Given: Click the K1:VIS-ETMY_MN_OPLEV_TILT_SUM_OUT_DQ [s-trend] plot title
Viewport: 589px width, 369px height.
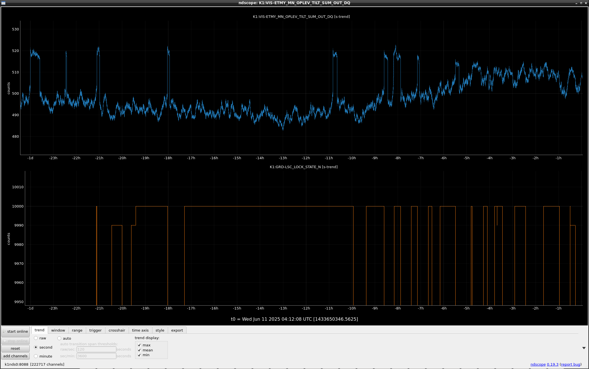Looking at the screenshot, I should [x=301, y=17].
